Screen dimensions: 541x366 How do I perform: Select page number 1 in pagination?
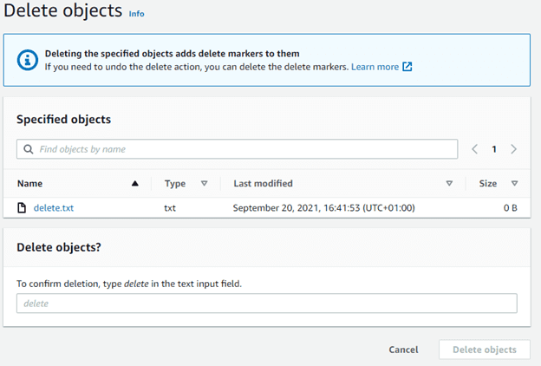point(494,149)
